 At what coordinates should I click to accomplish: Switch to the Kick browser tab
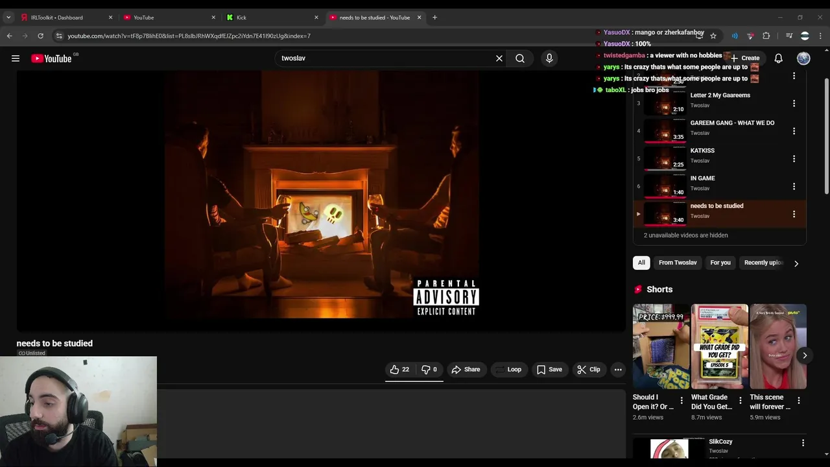(x=271, y=18)
